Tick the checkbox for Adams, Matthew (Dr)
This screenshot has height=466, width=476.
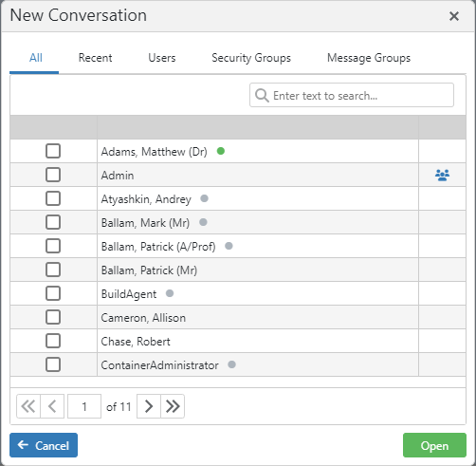coord(53,151)
